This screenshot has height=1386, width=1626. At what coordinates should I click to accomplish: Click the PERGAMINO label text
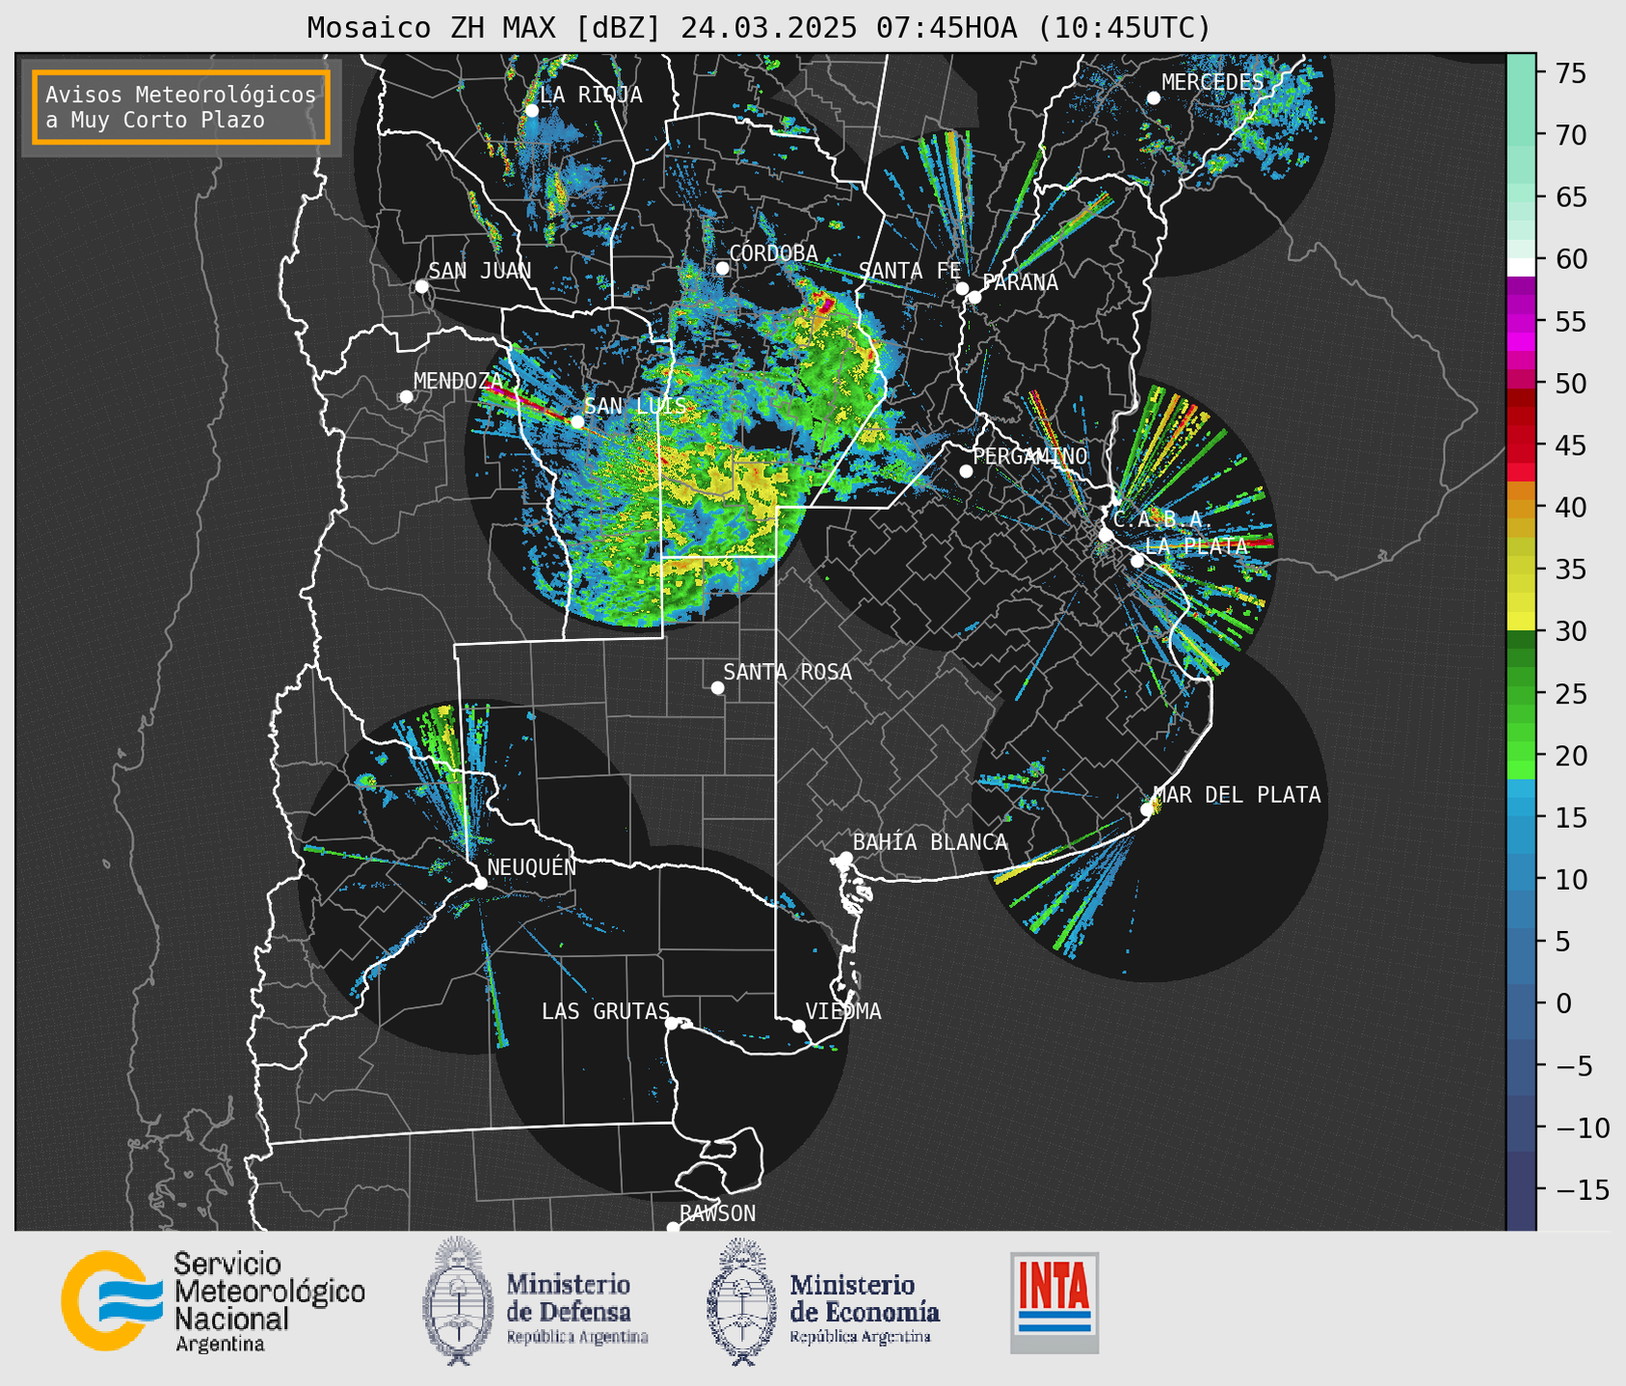[x=1030, y=456]
